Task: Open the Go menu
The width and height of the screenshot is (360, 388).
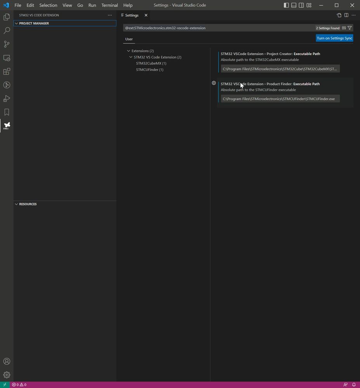Action: pos(80,5)
